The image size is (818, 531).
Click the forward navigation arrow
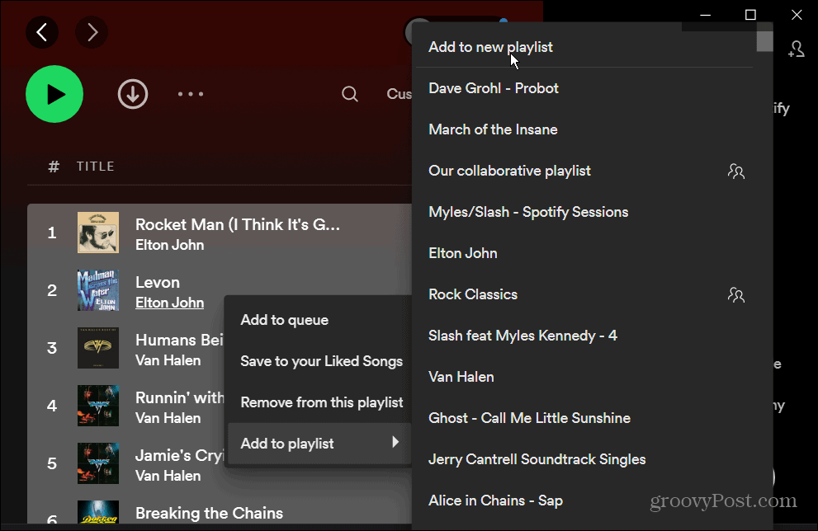point(92,32)
